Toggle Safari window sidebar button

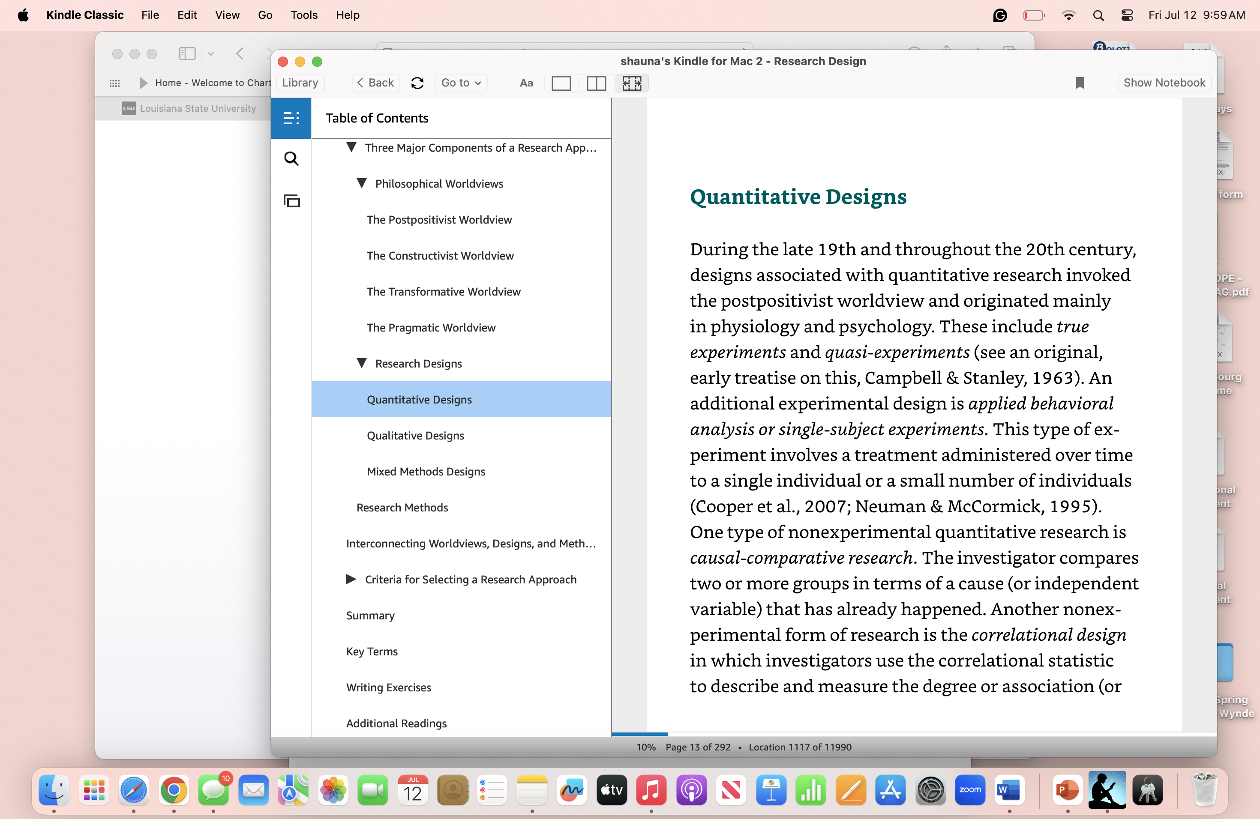click(x=187, y=54)
